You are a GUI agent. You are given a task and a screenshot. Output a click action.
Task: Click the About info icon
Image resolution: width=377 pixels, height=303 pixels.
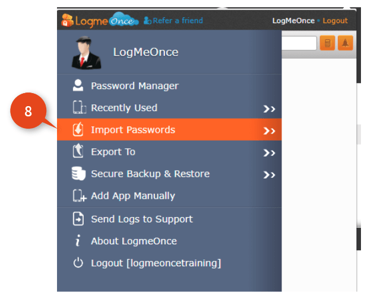[x=78, y=241]
